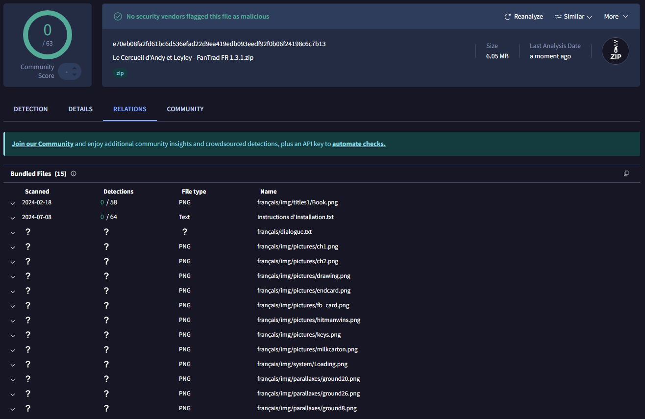Click file name français/img/pictures/keys.png

299,335
